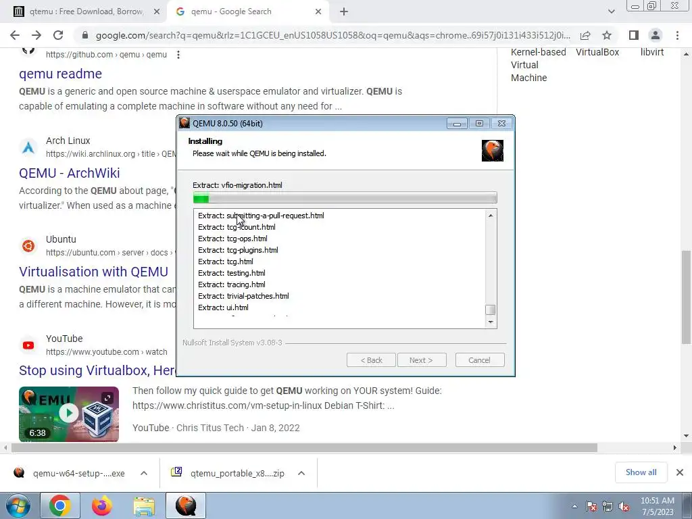Open tab search chevron in Chrome

point(611,11)
